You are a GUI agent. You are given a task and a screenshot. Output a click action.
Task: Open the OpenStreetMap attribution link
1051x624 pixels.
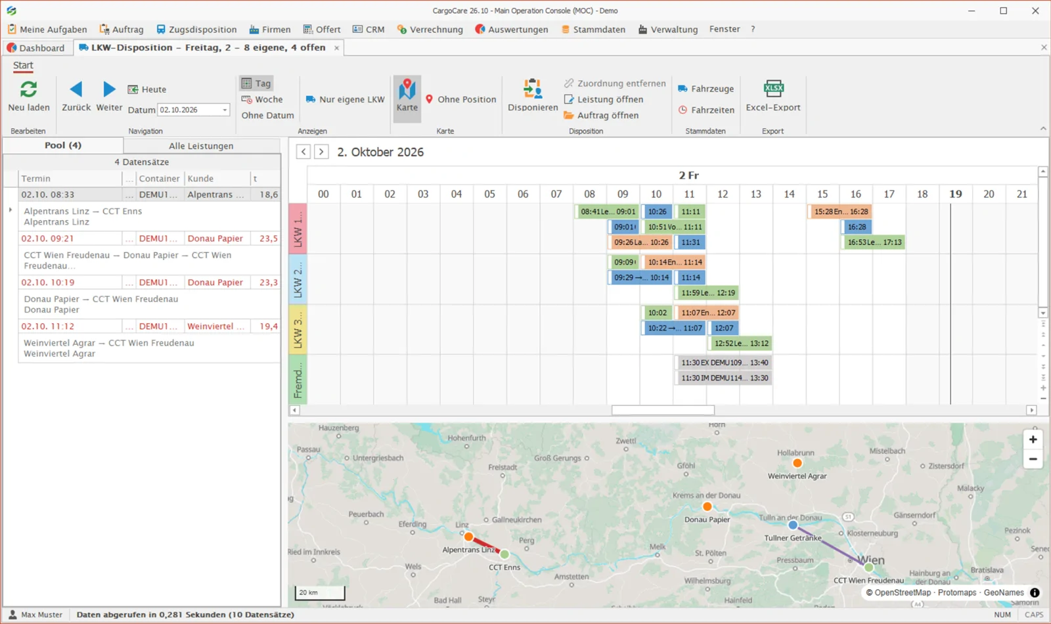898,592
